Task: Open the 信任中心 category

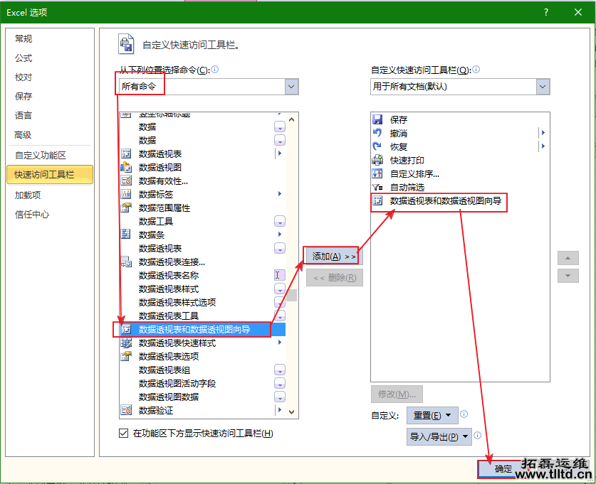Action: click(32, 214)
